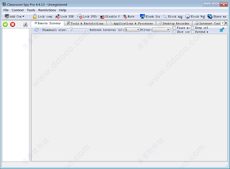
Task: Click the Block Applications toolbar button
Action: 172,16
